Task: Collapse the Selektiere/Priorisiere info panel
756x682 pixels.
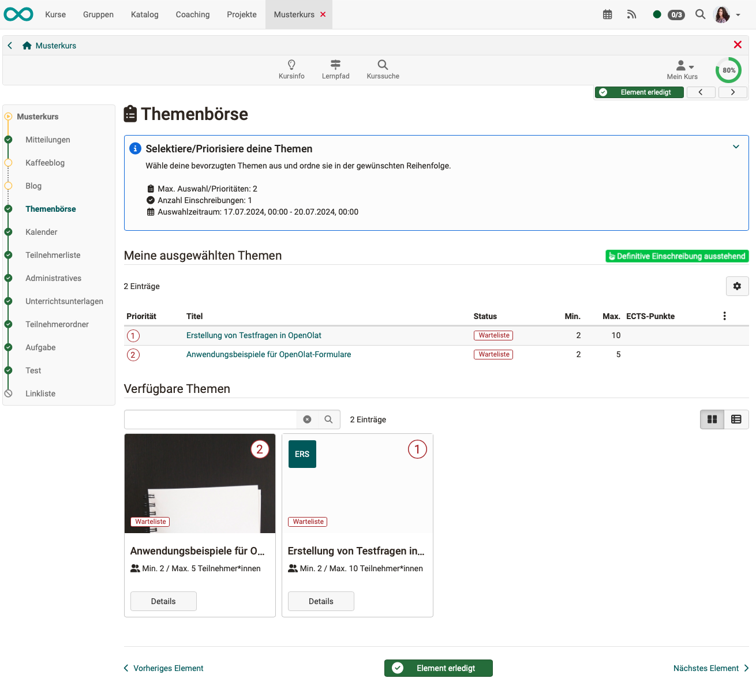Action: pyautogui.click(x=736, y=147)
